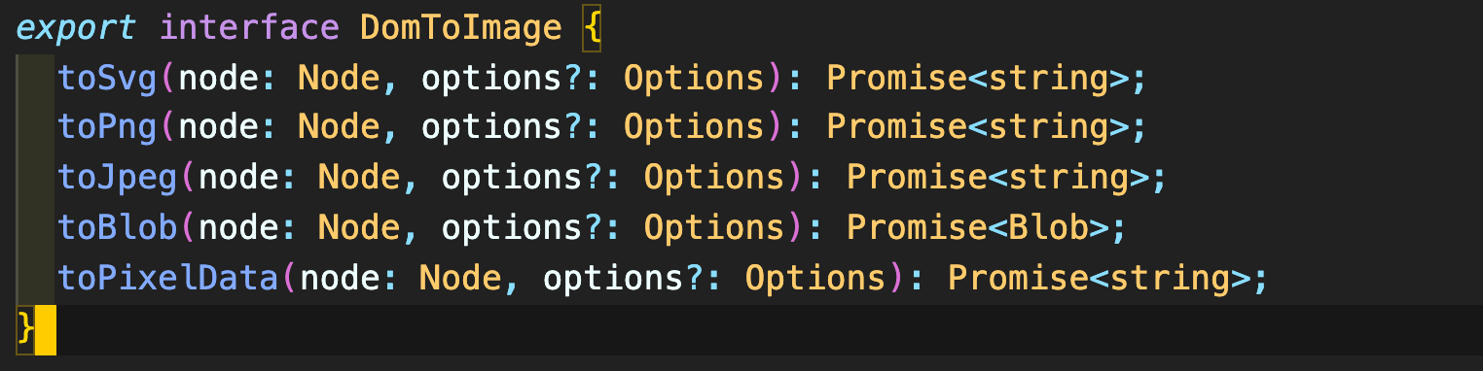This screenshot has width=1483, height=371.
Task: Click the toBlob method name
Action: click(118, 228)
